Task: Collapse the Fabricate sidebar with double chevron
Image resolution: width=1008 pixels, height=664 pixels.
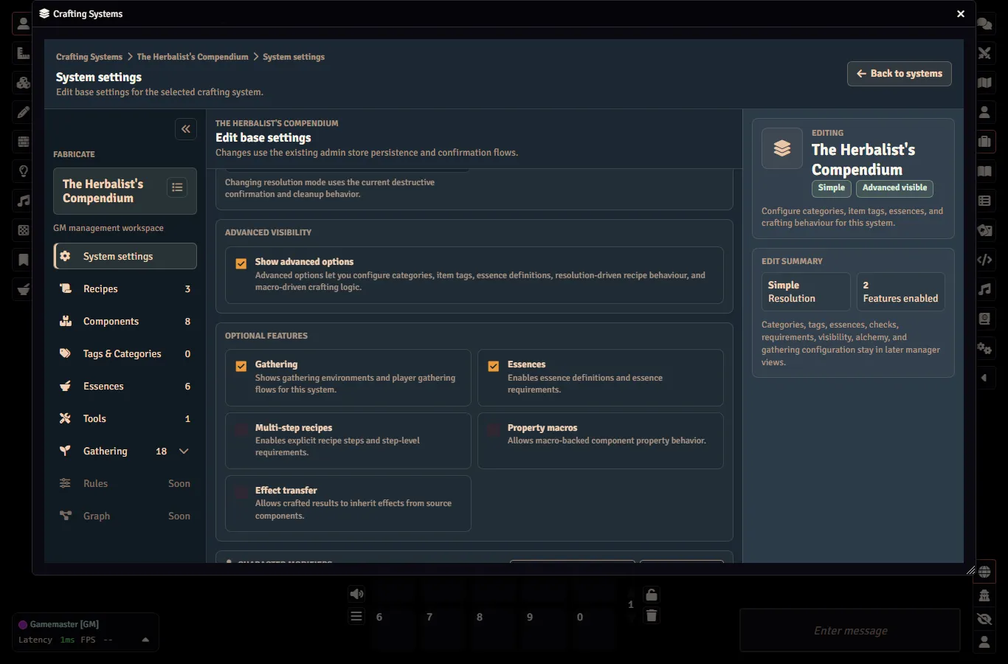Action: click(186, 129)
